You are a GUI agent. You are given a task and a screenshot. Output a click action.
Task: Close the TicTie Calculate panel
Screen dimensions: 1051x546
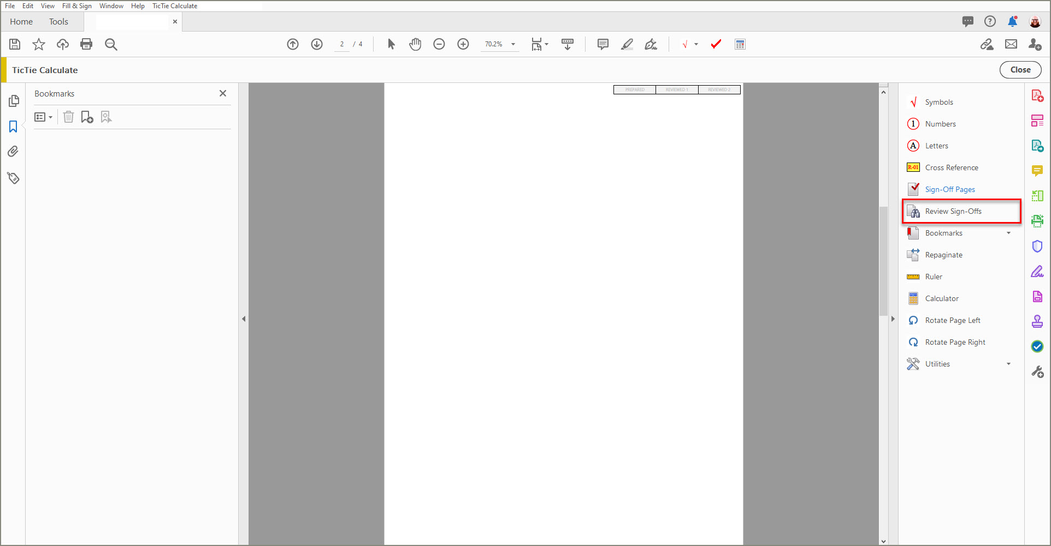point(1020,69)
